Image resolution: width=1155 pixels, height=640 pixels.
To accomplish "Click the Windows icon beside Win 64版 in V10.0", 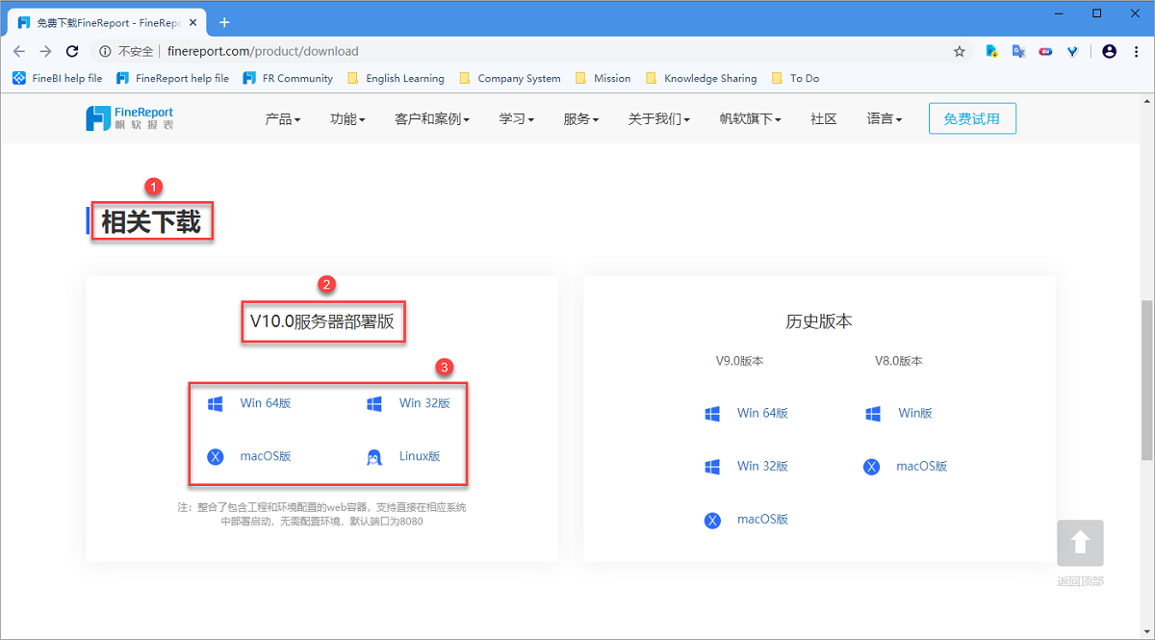I will point(216,403).
